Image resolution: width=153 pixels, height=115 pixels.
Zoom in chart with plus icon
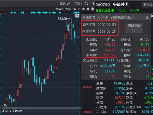[x=84, y=9]
